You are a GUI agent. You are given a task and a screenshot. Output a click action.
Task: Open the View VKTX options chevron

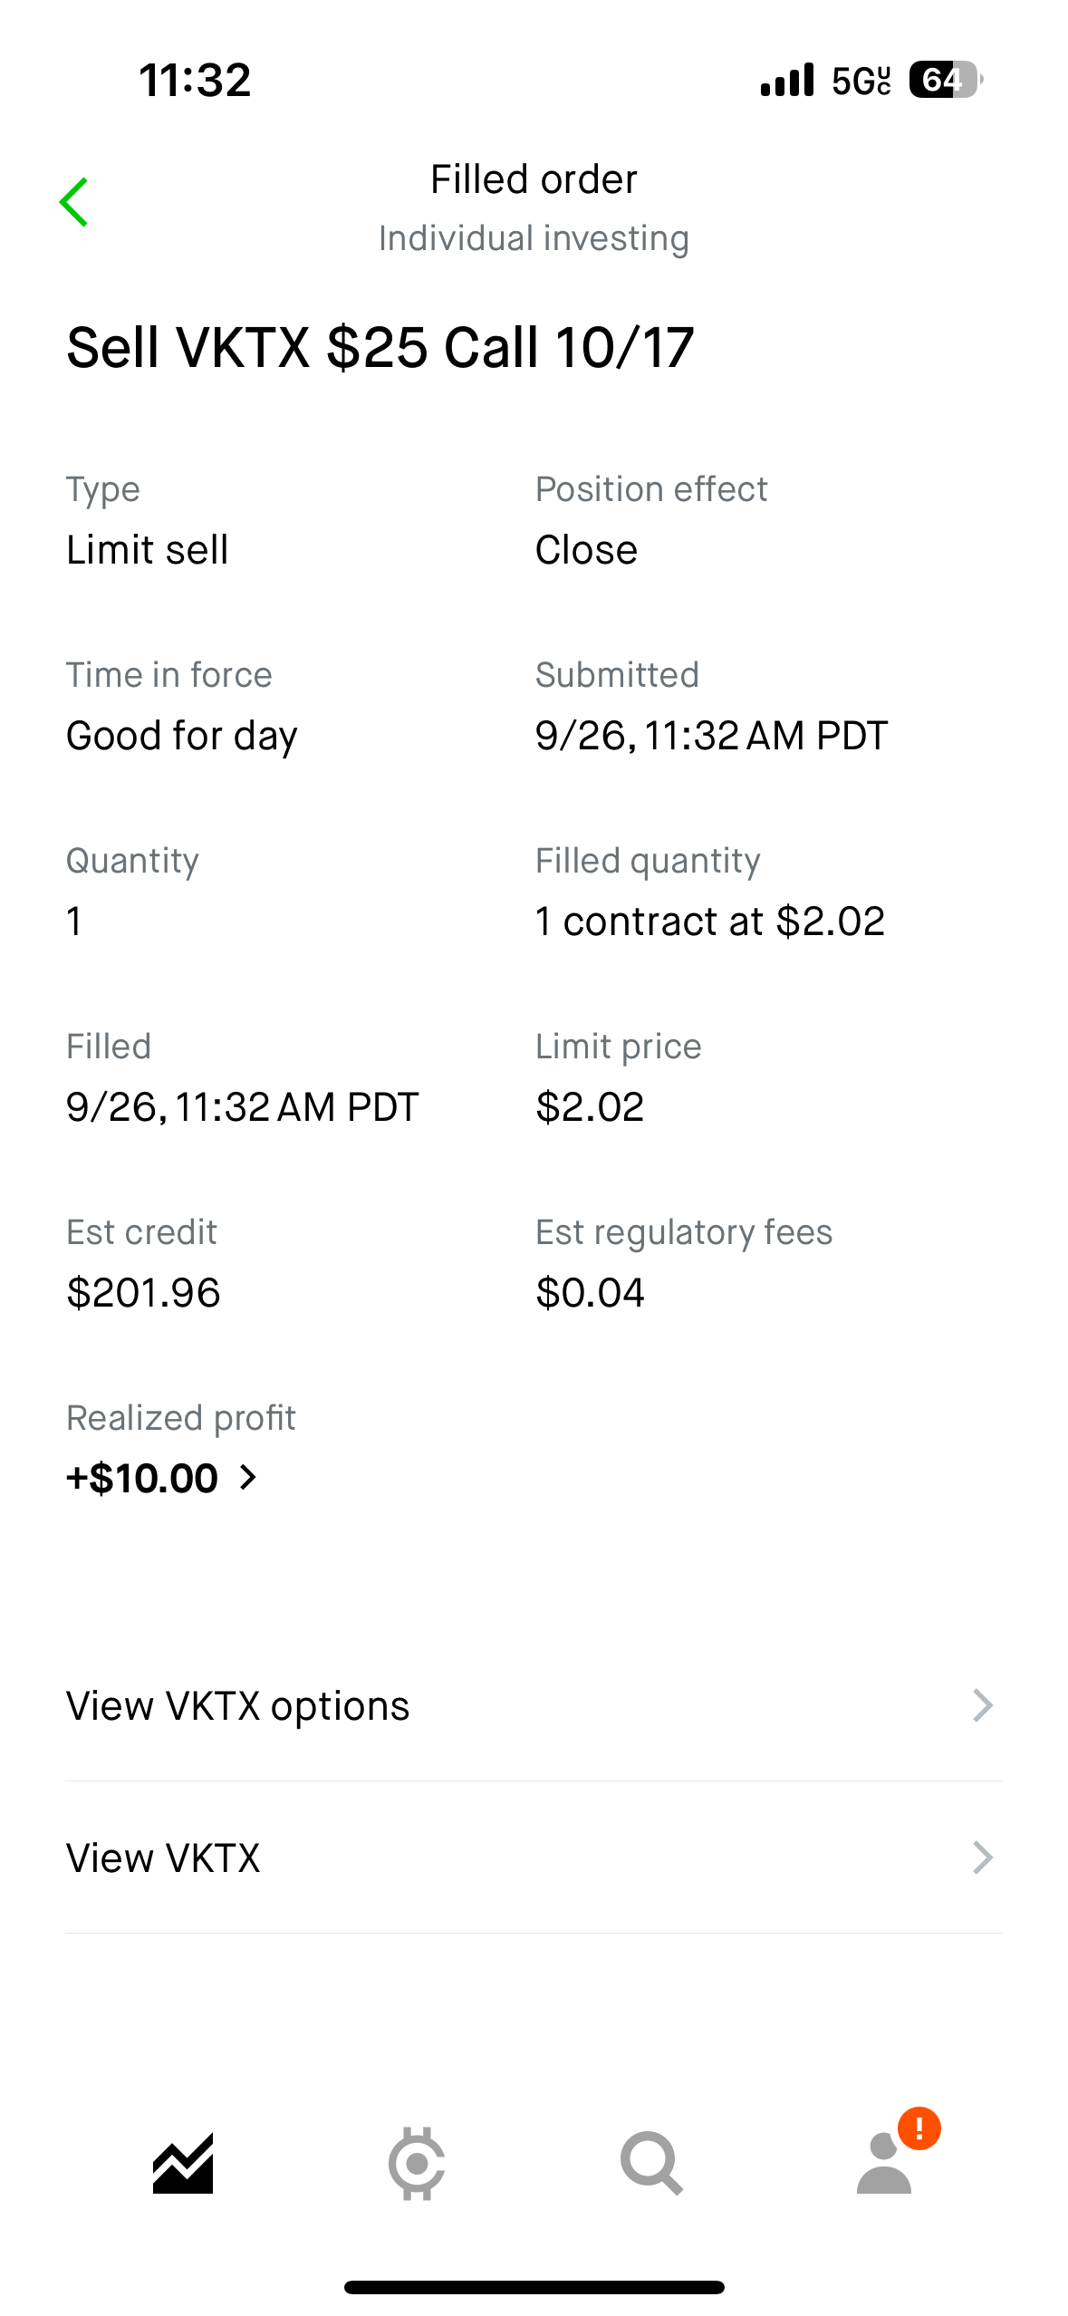click(x=983, y=1705)
